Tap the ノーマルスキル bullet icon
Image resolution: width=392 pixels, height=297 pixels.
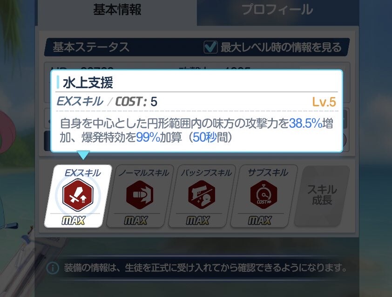pos(140,195)
